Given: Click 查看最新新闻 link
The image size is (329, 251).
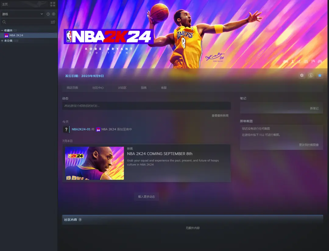Looking at the screenshot, I should (220, 115).
